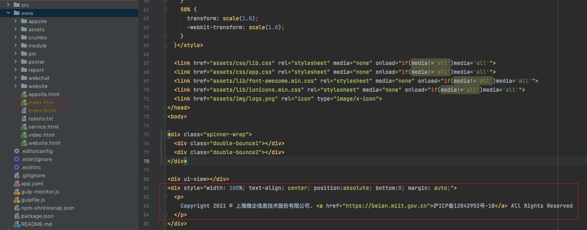The height and width of the screenshot is (230, 587).
Task: Click assets/lib/font-awesome.min.css path in code
Action: point(262,81)
